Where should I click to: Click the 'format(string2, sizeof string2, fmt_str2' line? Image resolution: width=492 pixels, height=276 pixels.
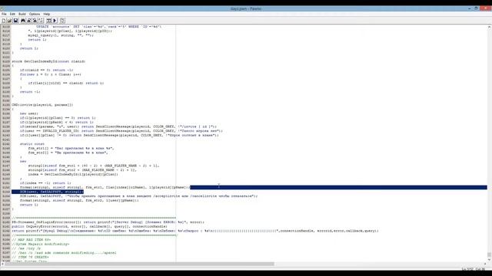[79, 200]
